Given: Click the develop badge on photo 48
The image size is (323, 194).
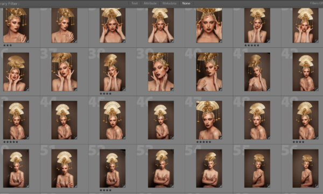Looking at the screenshot, I should (269, 138).
